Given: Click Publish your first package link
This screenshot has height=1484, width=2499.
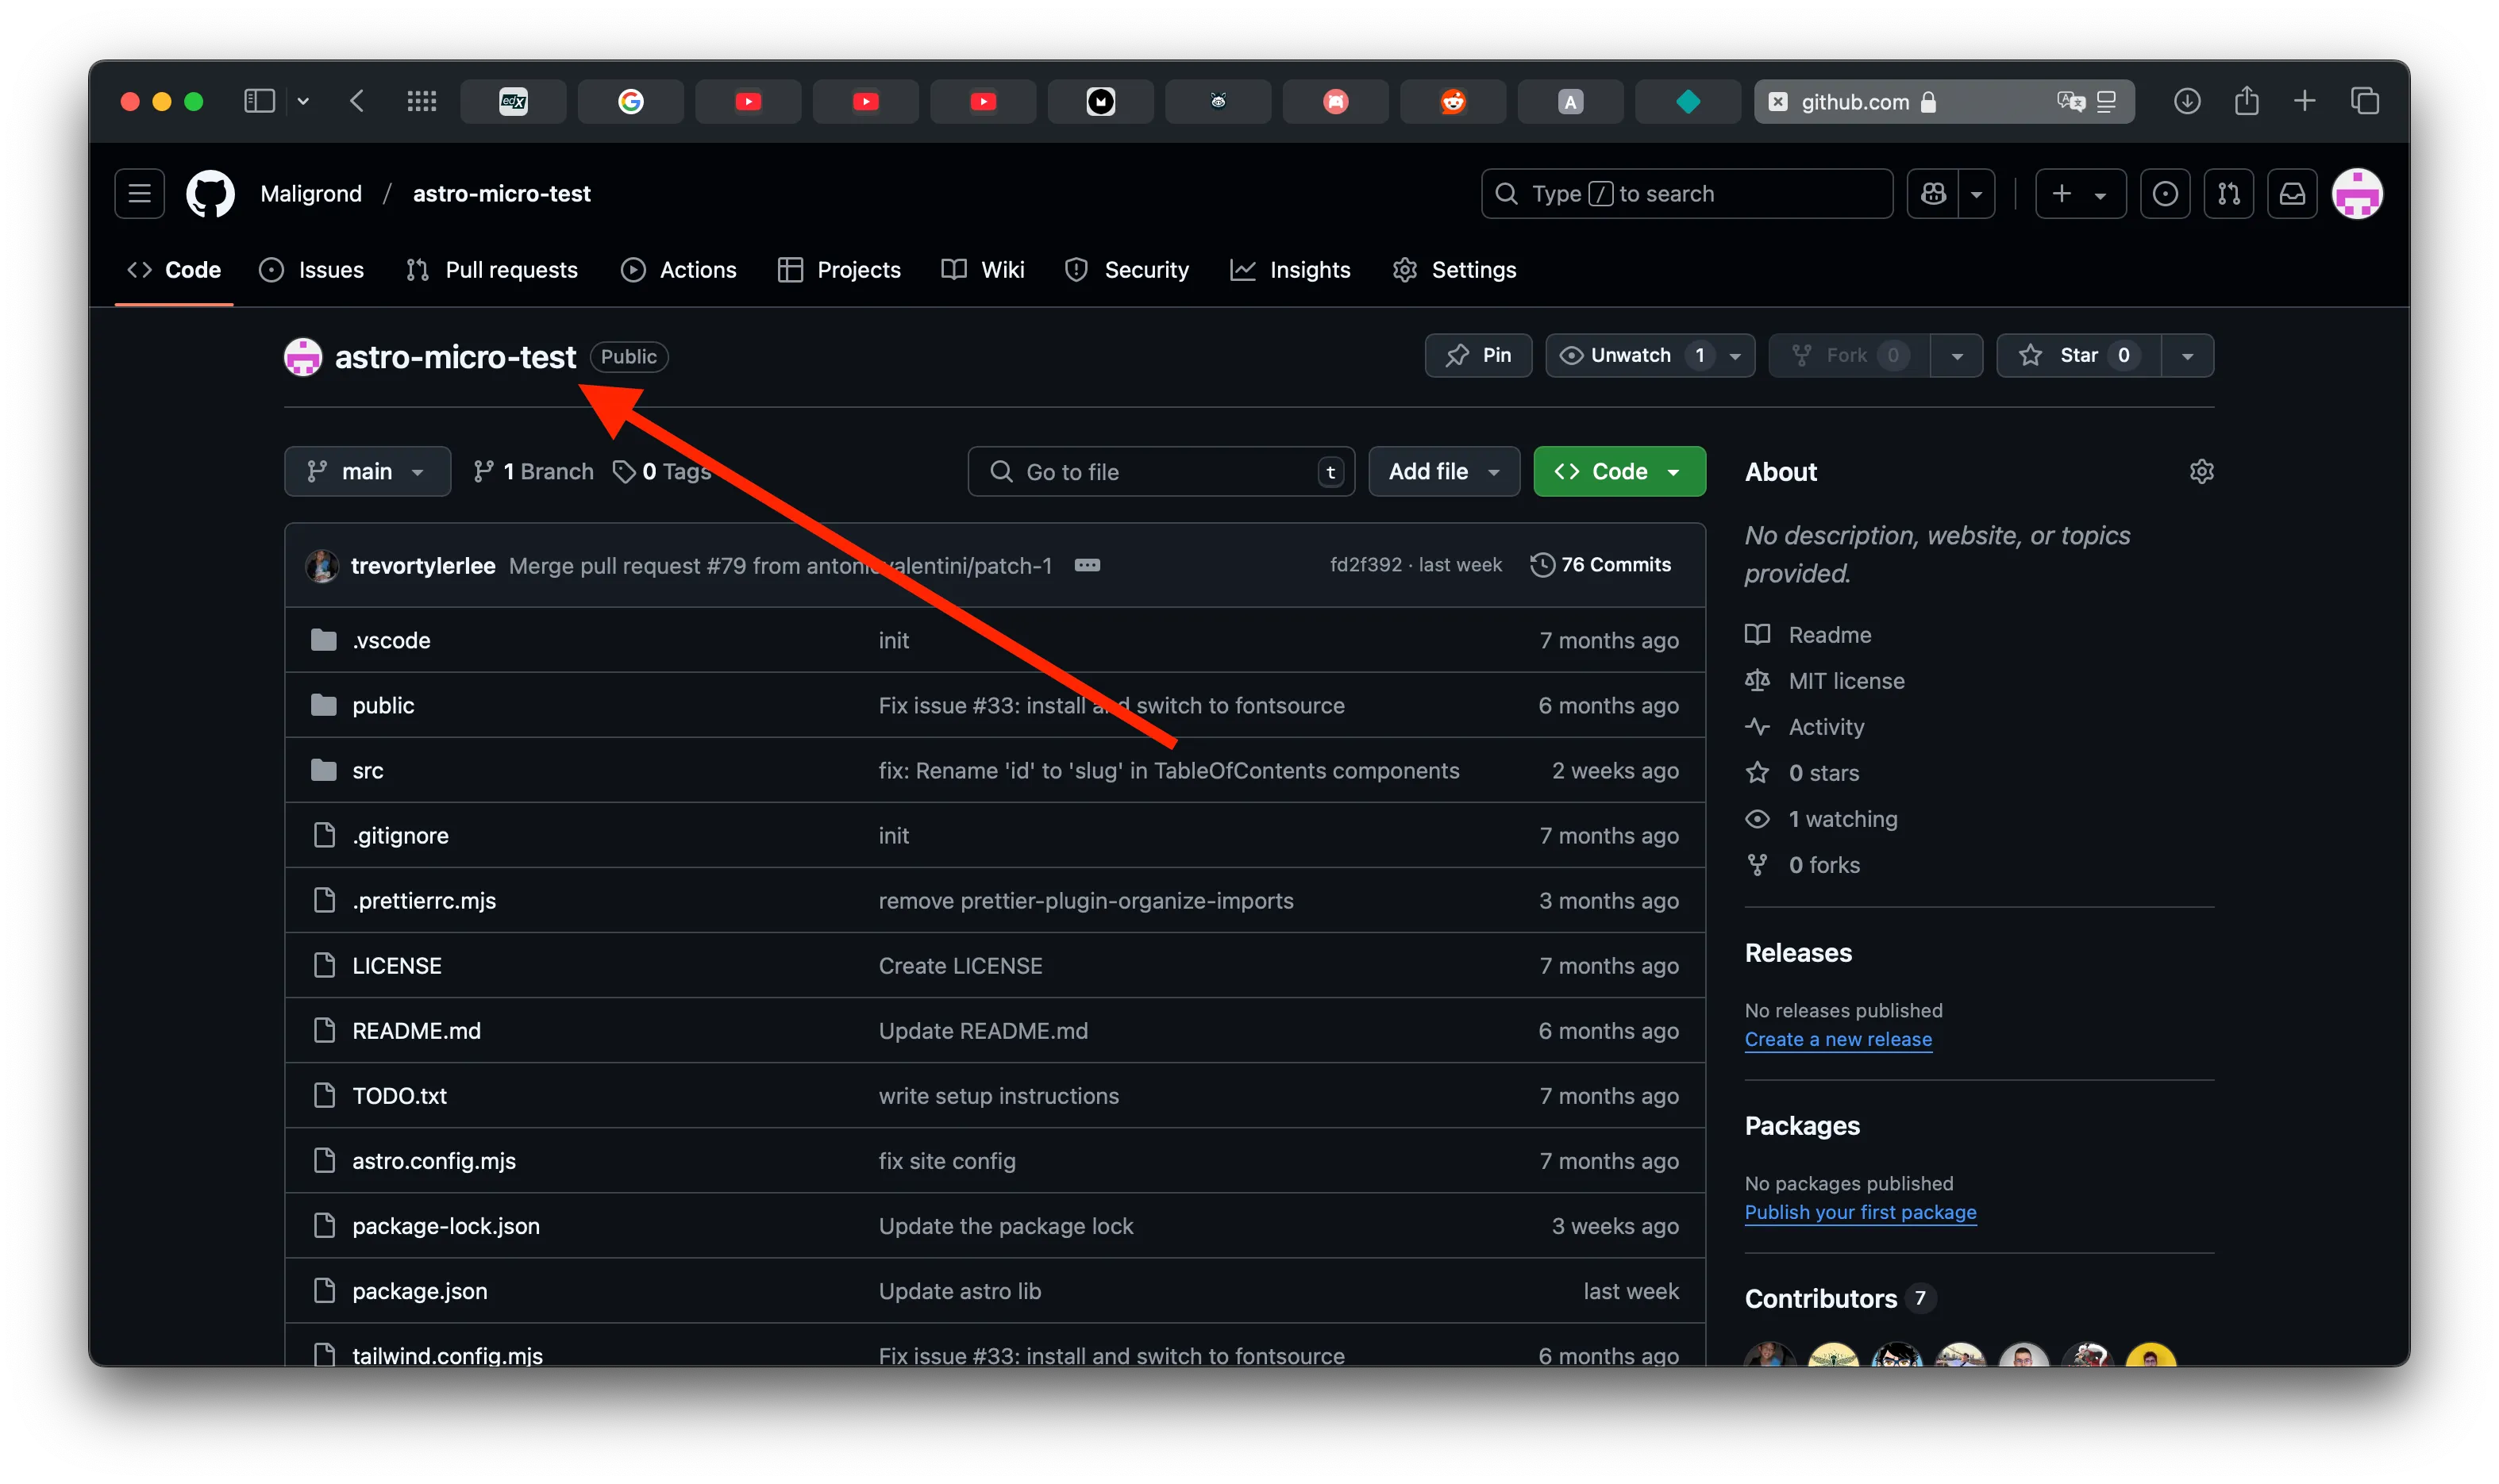Looking at the screenshot, I should (1860, 1212).
